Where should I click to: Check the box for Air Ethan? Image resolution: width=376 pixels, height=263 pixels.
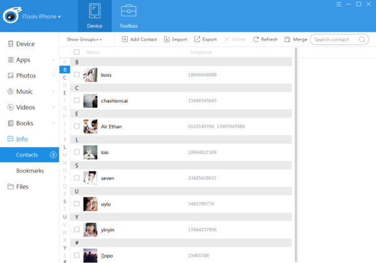point(76,126)
